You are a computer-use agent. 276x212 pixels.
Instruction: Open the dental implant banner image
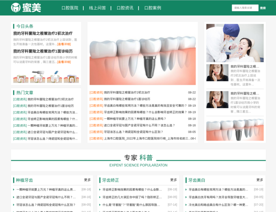pos(143,54)
